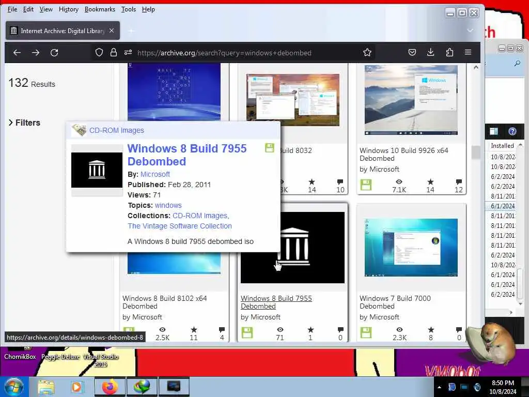
Task: Show hidden tray icons arrow
Action: tap(439, 387)
